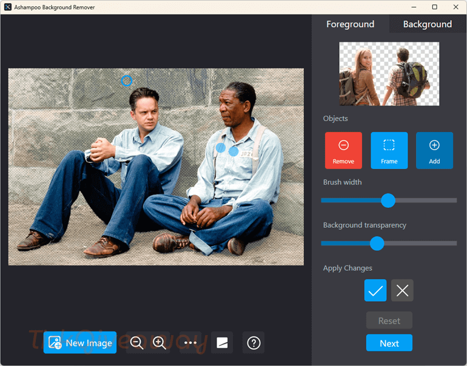Confirm changes with the checkmark button
This screenshot has height=366, width=467.
pyautogui.click(x=375, y=290)
